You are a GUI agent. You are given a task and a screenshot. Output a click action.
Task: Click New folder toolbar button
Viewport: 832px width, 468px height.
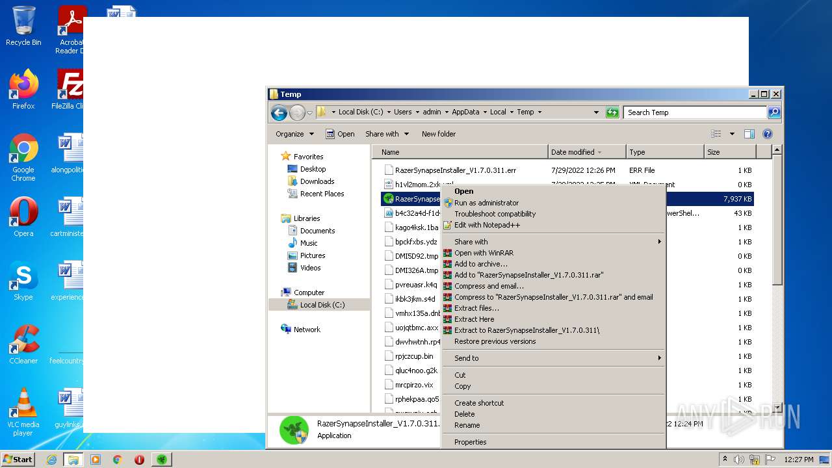tap(439, 134)
